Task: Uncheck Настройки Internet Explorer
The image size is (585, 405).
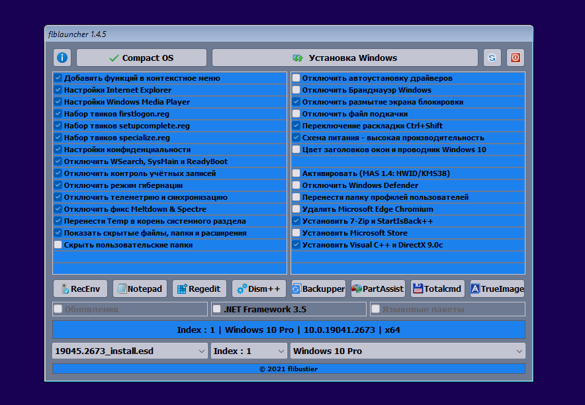Action: (58, 90)
